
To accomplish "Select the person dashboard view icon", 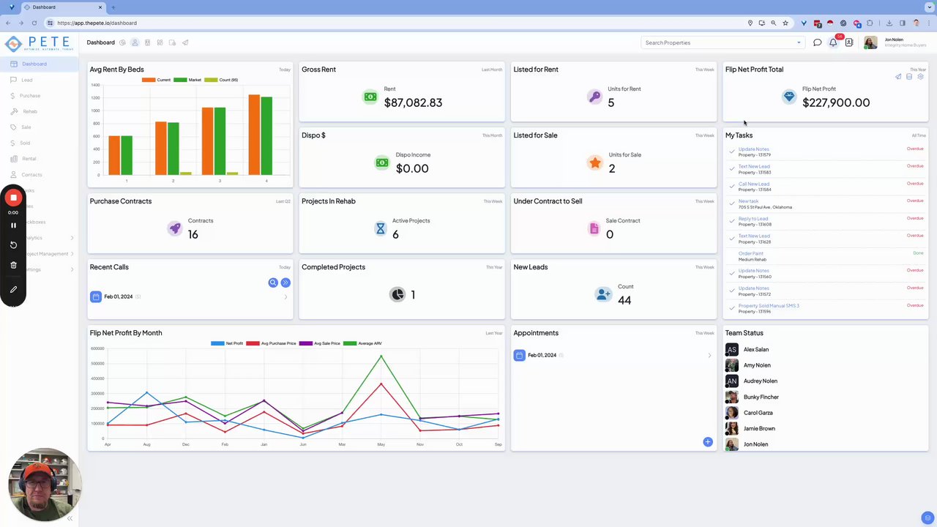I will click(135, 42).
